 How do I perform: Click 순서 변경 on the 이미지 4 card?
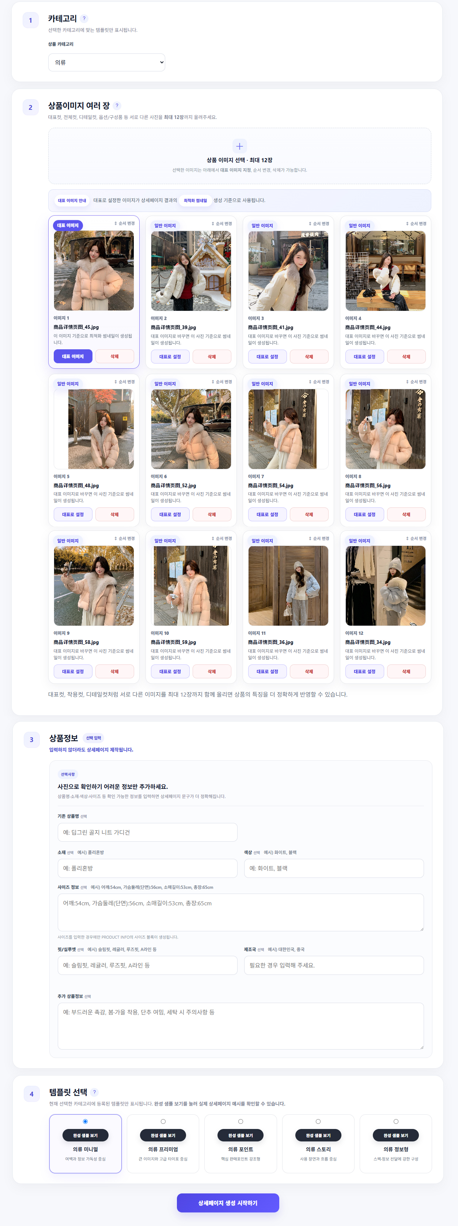pos(416,223)
